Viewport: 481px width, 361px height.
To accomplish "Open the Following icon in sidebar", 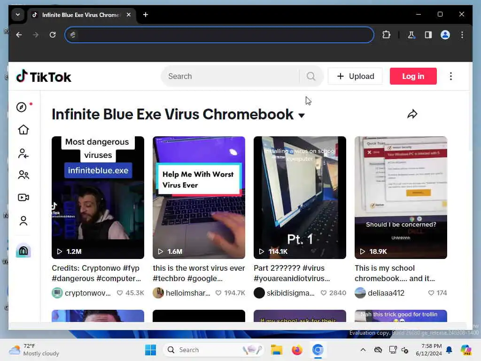I will tap(23, 153).
